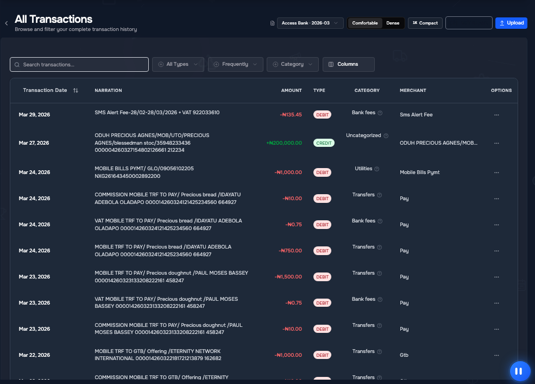Switch row density to Comfortable
The height and width of the screenshot is (384, 535).
pyautogui.click(x=365, y=23)
